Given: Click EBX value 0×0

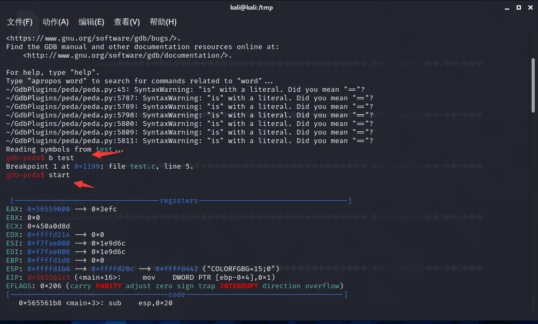Looking at the screenshot, I should [x=34, y=218].
